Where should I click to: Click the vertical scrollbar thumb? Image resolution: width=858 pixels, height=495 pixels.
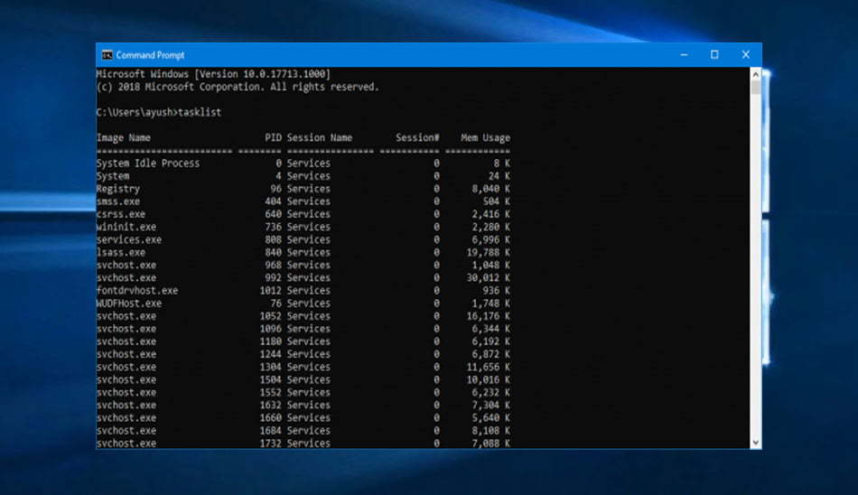[x=756, y=88]
